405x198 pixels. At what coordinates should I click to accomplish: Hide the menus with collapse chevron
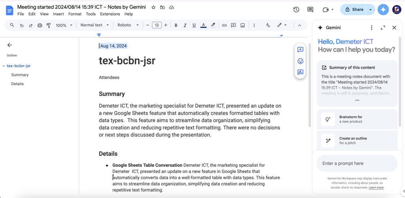click(x=300, y=25)
